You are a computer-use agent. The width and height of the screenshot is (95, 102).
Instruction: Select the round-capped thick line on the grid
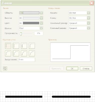click(71, 97)
